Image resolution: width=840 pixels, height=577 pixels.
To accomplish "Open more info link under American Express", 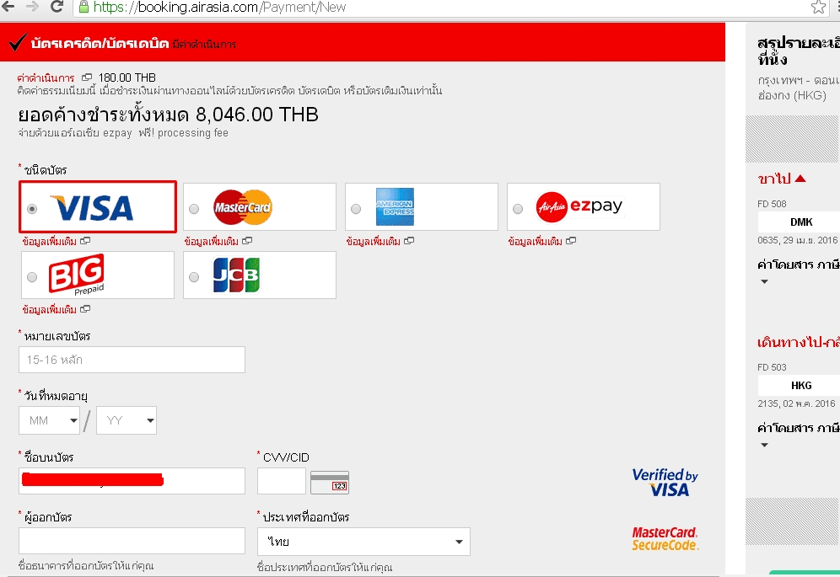I will point(380,242).
